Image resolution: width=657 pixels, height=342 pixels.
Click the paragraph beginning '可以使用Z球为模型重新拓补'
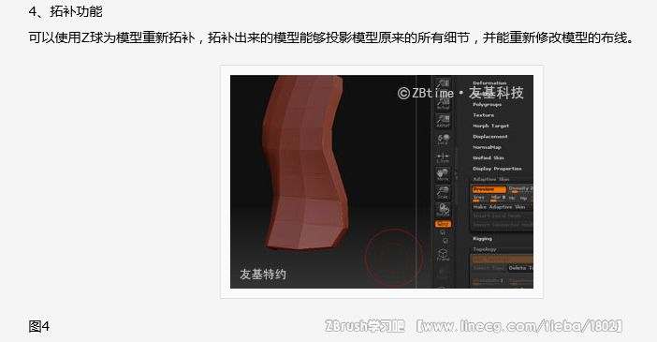click(x=331, y=37)
